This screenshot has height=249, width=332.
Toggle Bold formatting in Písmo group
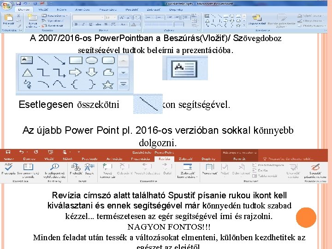76,24
